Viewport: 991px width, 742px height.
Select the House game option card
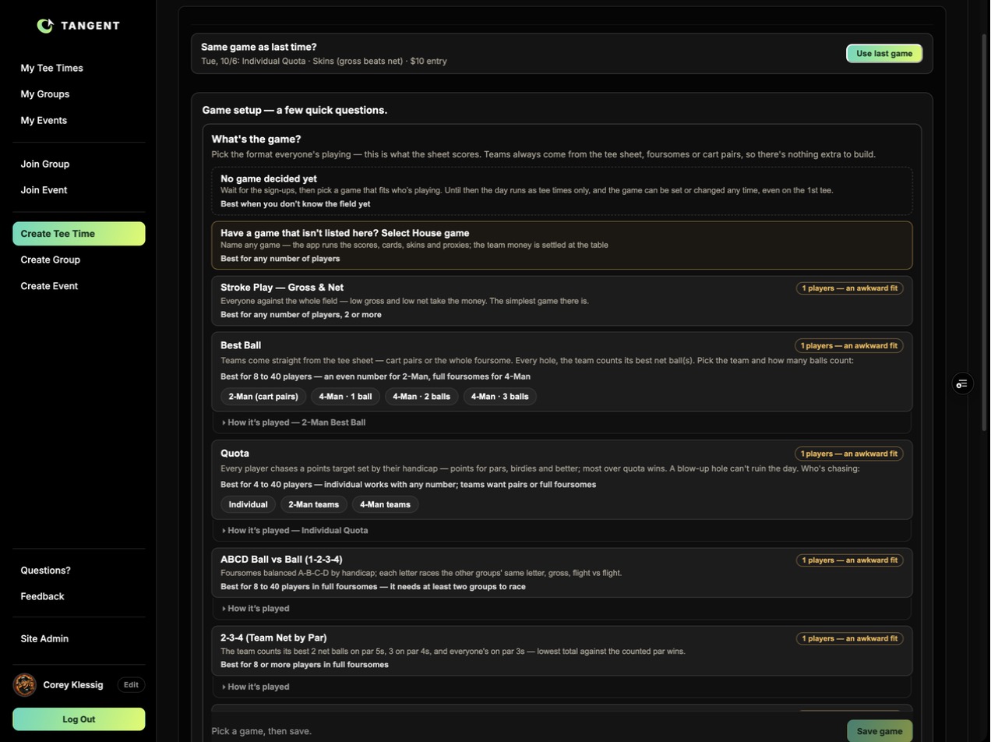click(562, 246)
